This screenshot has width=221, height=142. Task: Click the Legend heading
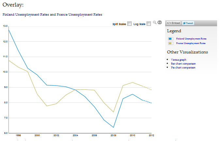174,31
